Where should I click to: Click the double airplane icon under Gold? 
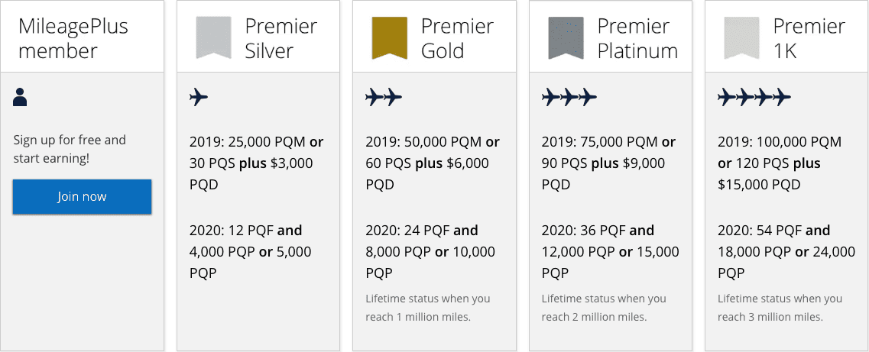tap(384, 97)
